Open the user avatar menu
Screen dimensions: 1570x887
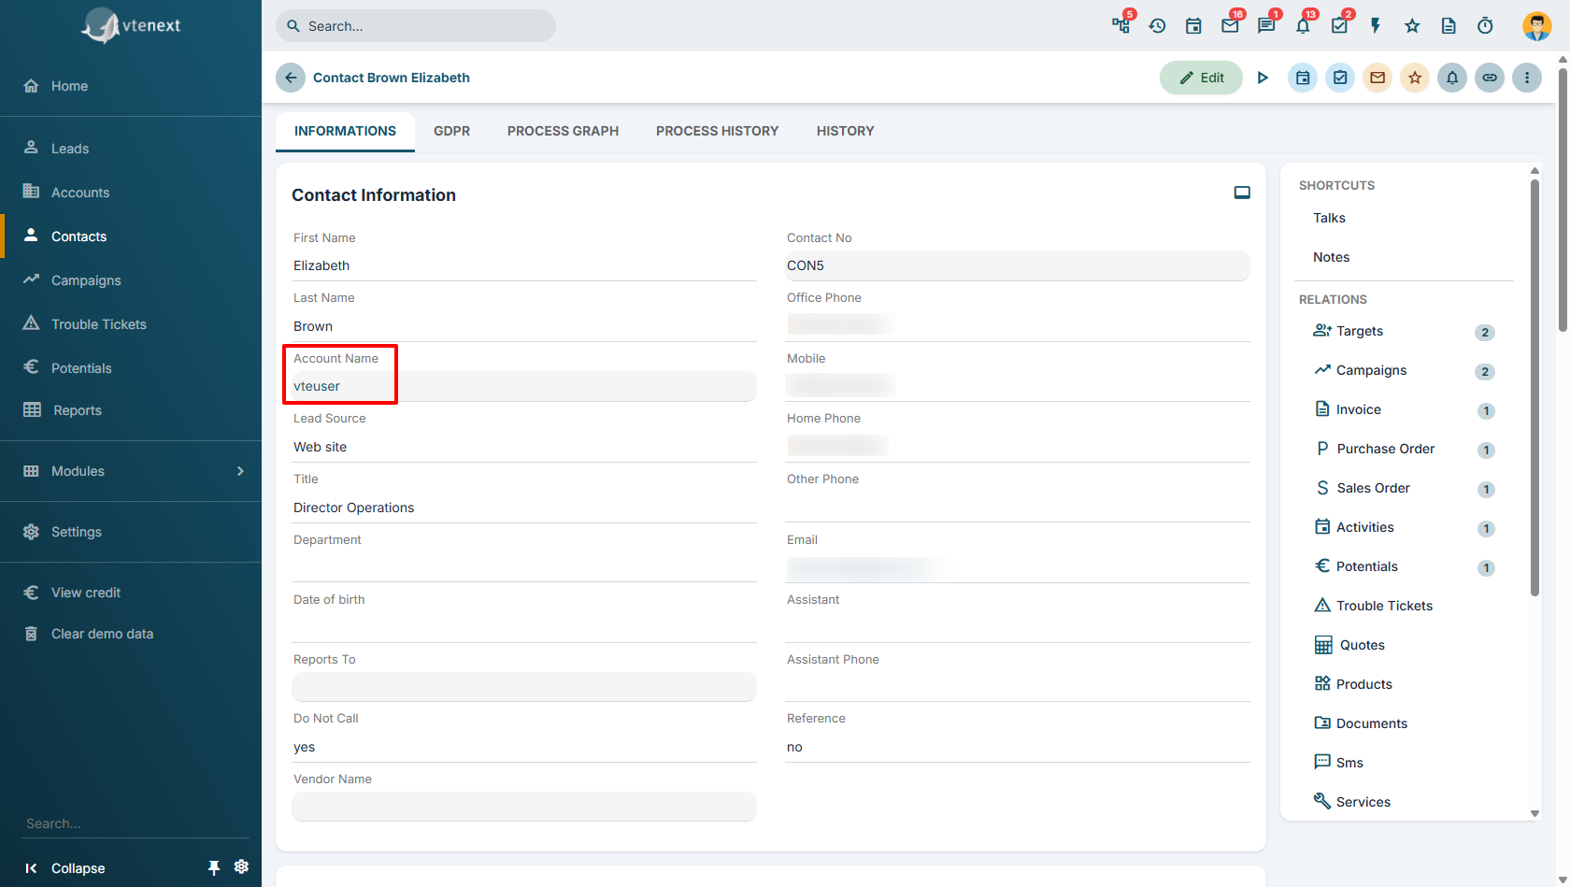point(1536,26)
